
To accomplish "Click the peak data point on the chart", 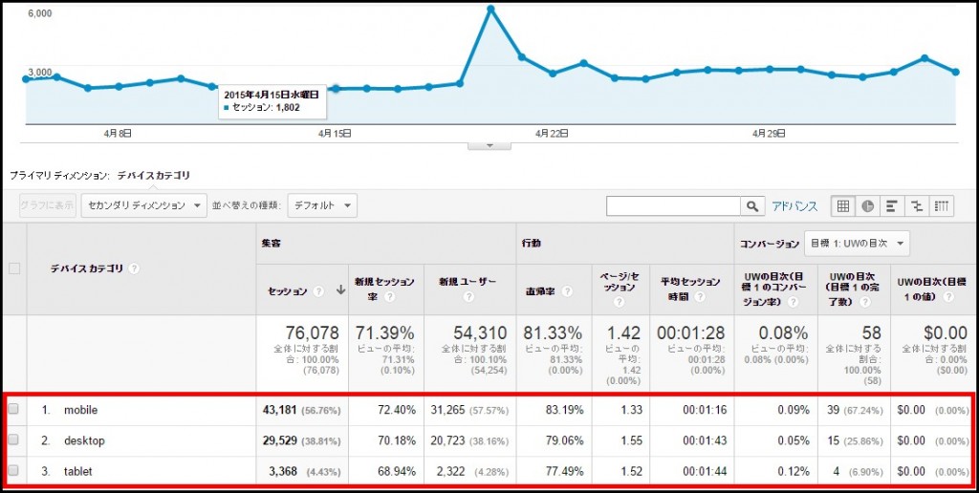I will 490,9.
